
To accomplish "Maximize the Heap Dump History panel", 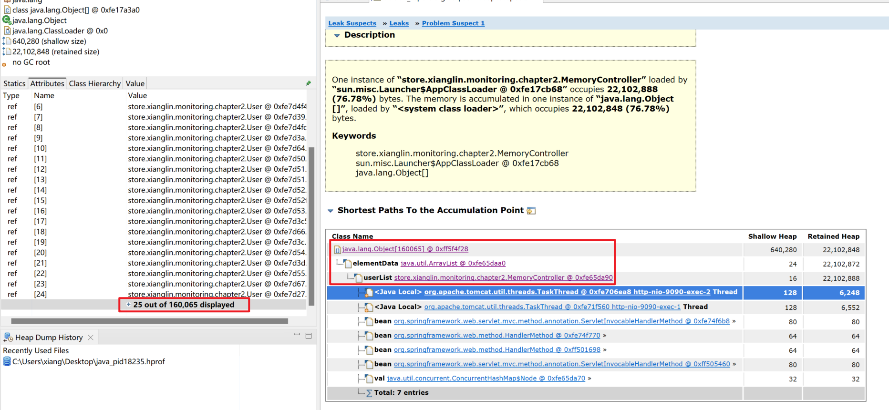I will click(309, 336).
